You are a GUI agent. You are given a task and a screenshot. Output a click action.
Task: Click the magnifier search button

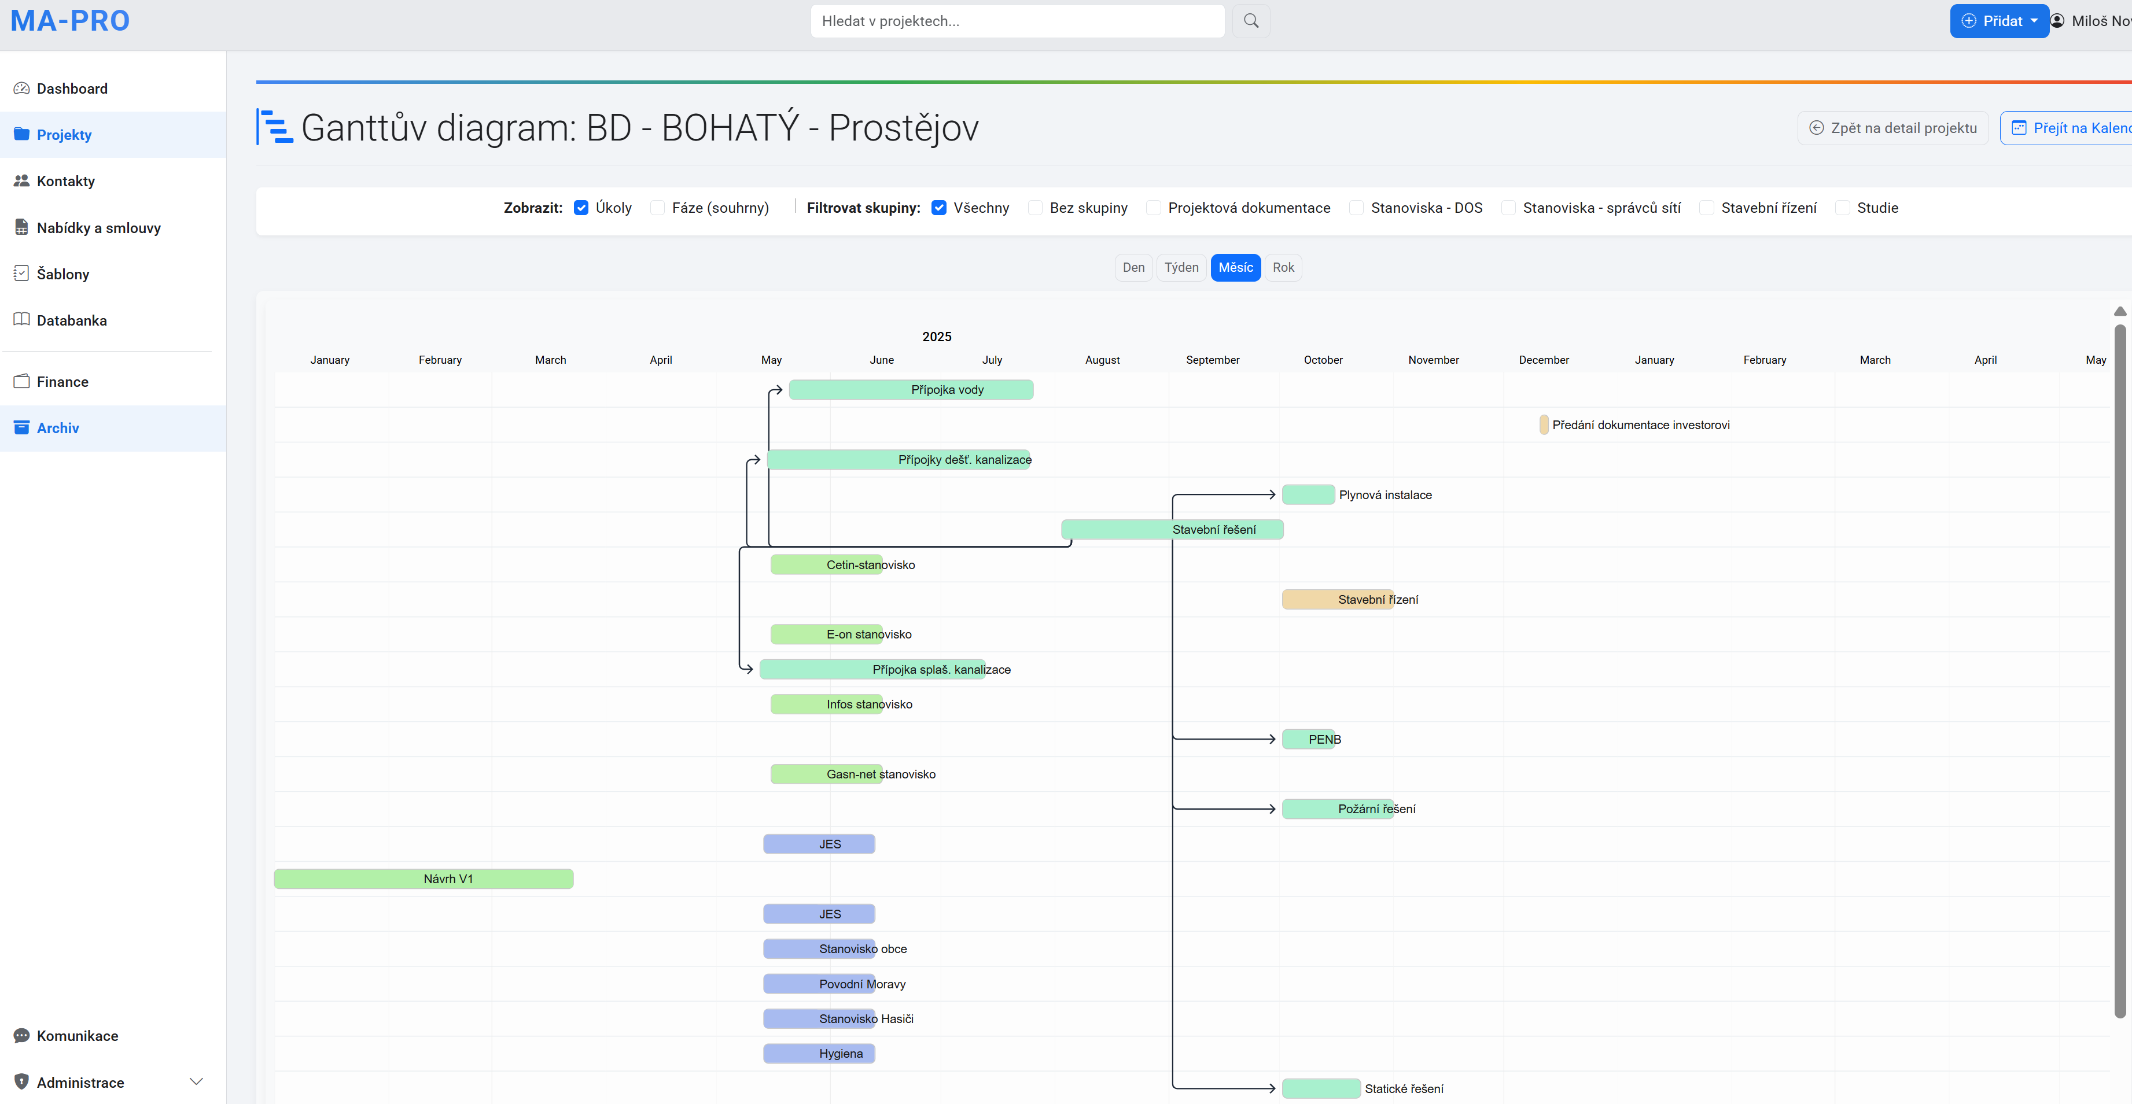click(1251, 21)
